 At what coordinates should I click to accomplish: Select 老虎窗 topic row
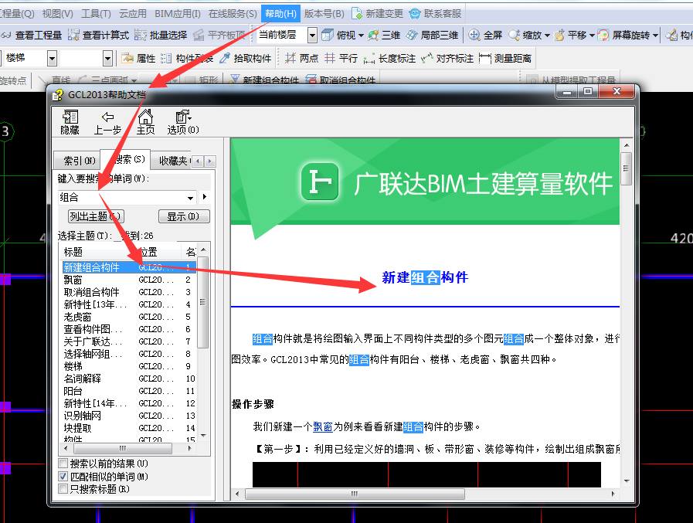pyautogui.click(x=127, y=317)
